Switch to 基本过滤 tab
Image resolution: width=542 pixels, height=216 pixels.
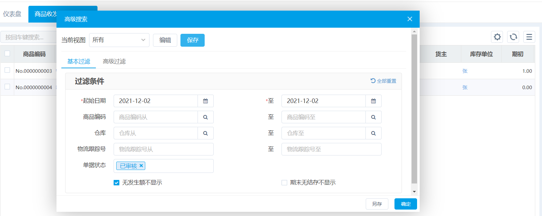pyautogui.click(x=79, y=61)
